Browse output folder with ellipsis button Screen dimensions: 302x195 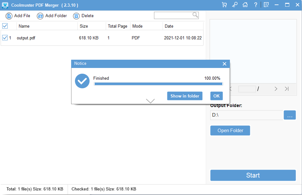point(290,115)
